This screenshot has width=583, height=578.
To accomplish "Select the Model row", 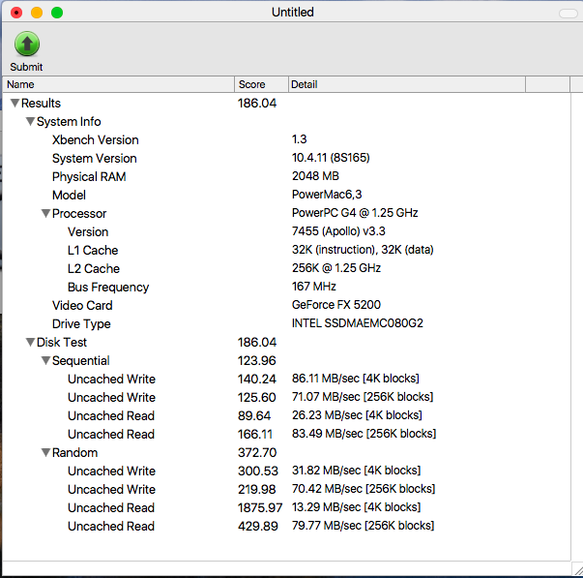I will coord(286,195).
